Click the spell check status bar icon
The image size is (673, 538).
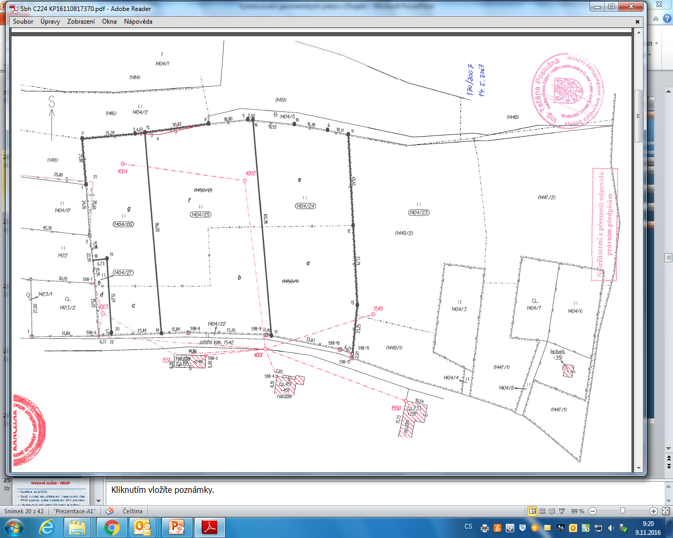(x=109, y=511)
